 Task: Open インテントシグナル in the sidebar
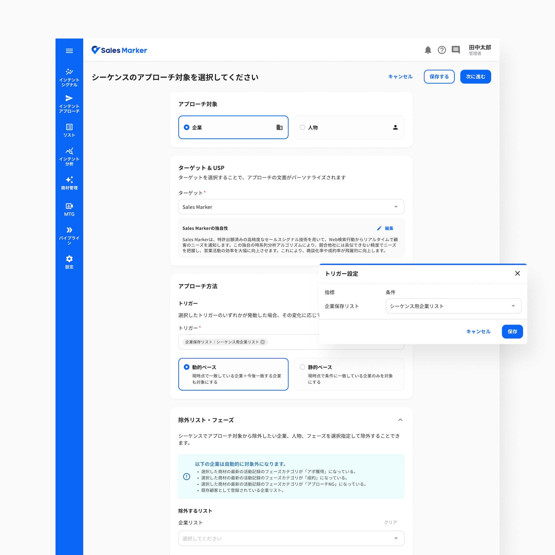69,77
